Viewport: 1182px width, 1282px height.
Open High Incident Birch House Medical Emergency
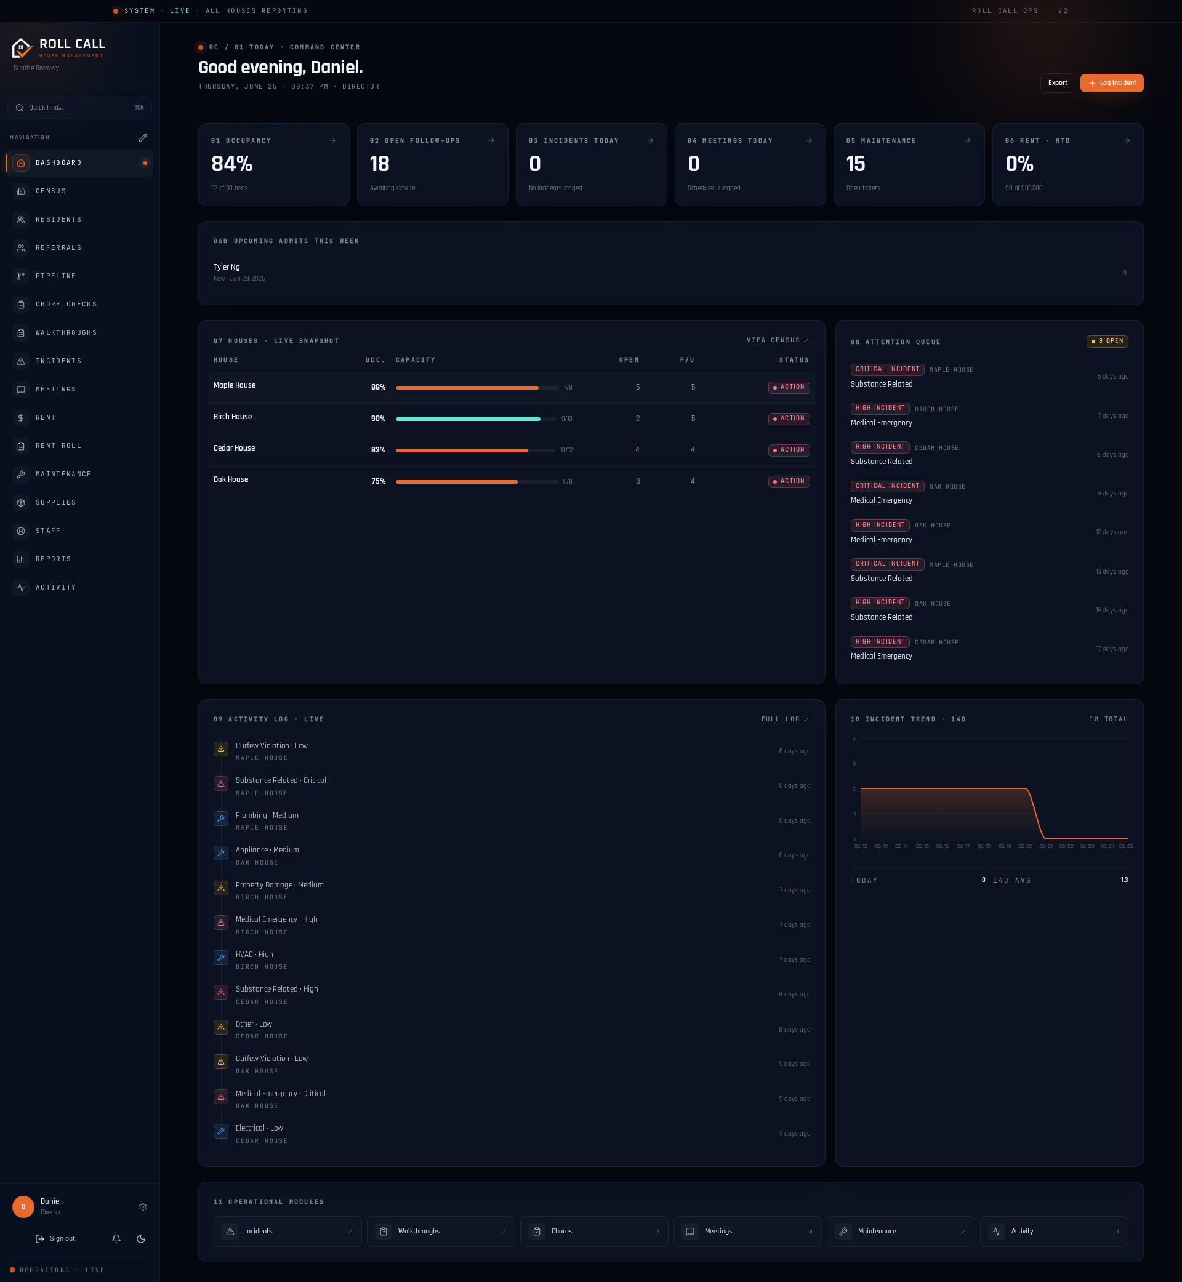coord(989,415)
